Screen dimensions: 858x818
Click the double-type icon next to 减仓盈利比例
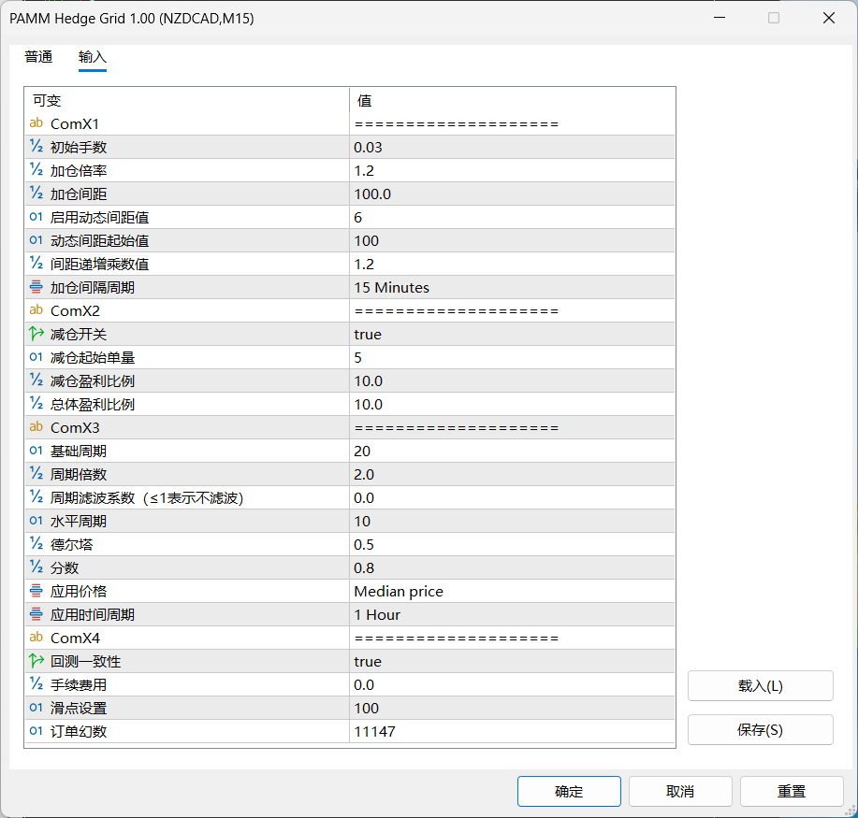36,380
